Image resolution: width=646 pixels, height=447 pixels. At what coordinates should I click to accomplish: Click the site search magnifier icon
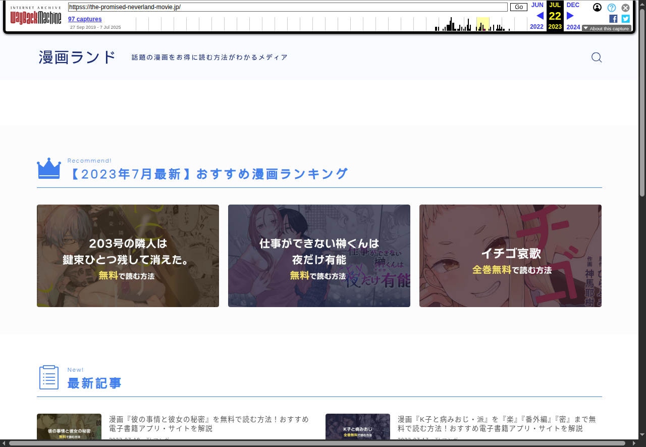596,58
